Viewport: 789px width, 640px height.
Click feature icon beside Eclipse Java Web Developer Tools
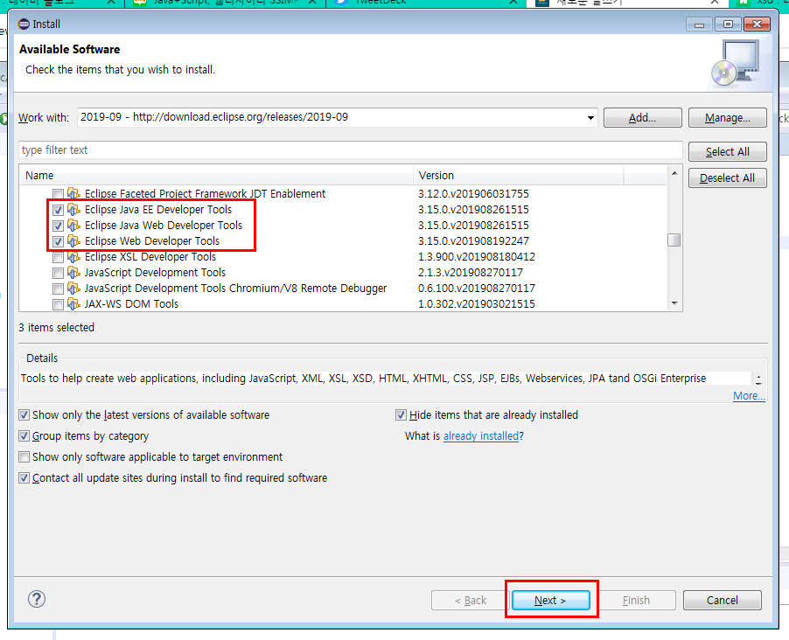[74, 225]
